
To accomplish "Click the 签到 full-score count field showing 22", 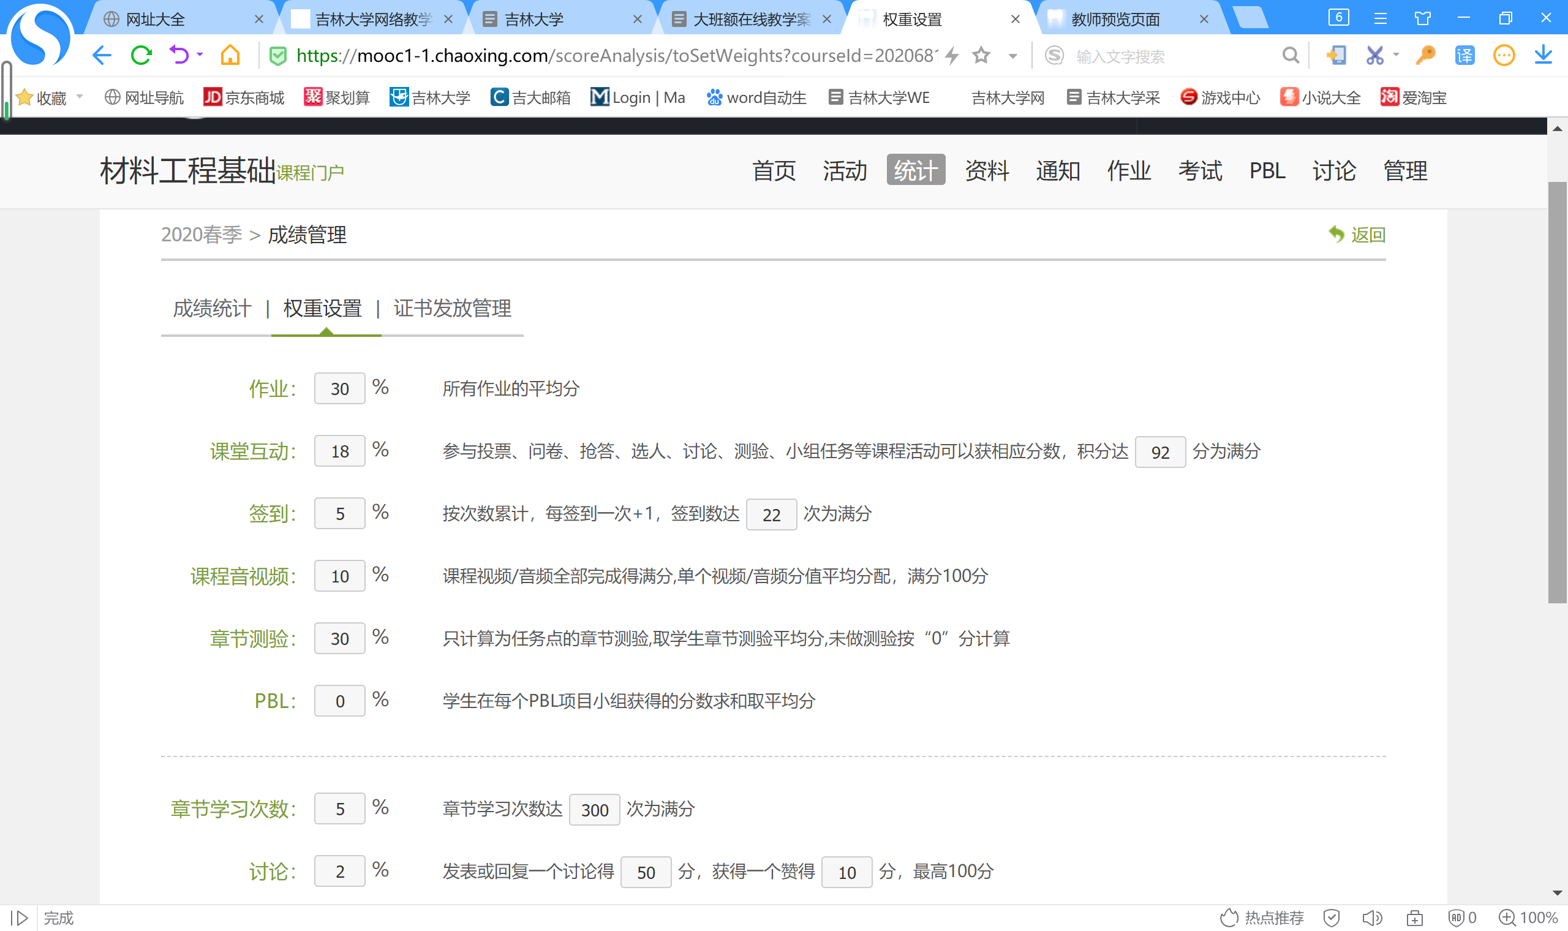I will click(x=771, y=514).
